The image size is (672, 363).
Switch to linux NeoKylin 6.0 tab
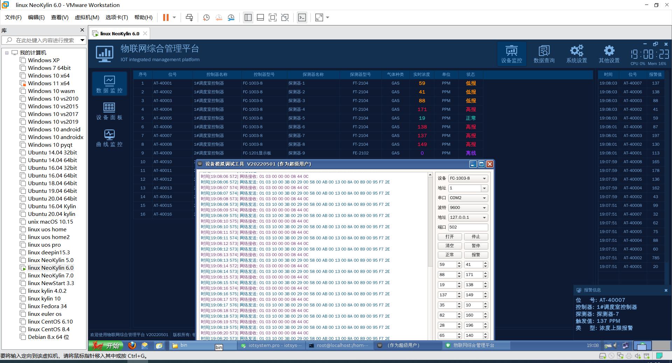point(119,34)
